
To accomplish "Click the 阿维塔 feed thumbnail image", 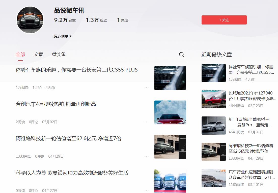I will click(170, 147).
